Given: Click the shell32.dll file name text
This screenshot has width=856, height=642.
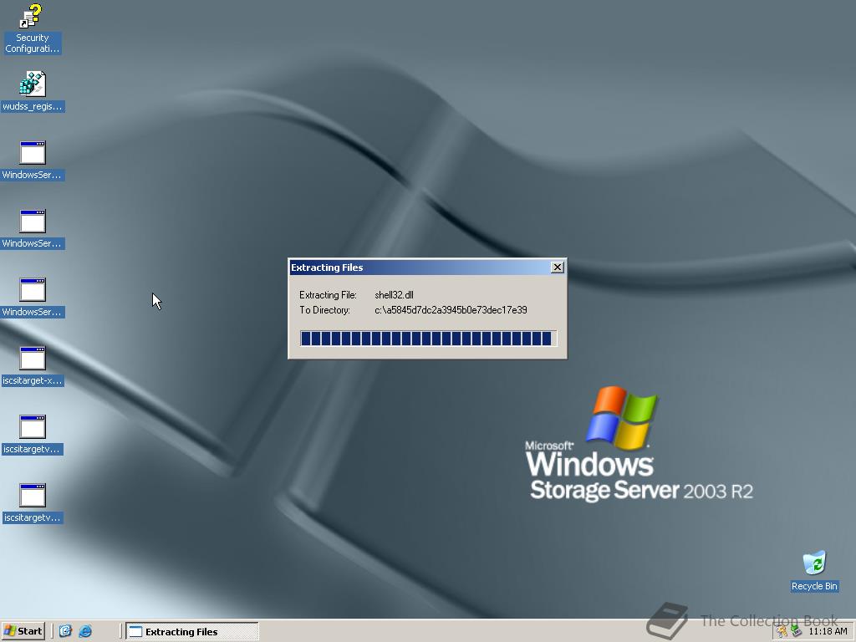Looking at the screenshot, I should click(395, 295).
